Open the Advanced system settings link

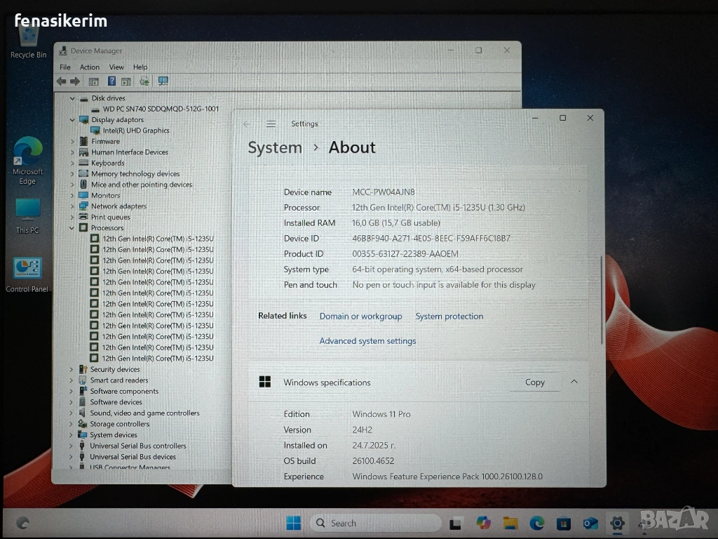click(x=367, y=341)
